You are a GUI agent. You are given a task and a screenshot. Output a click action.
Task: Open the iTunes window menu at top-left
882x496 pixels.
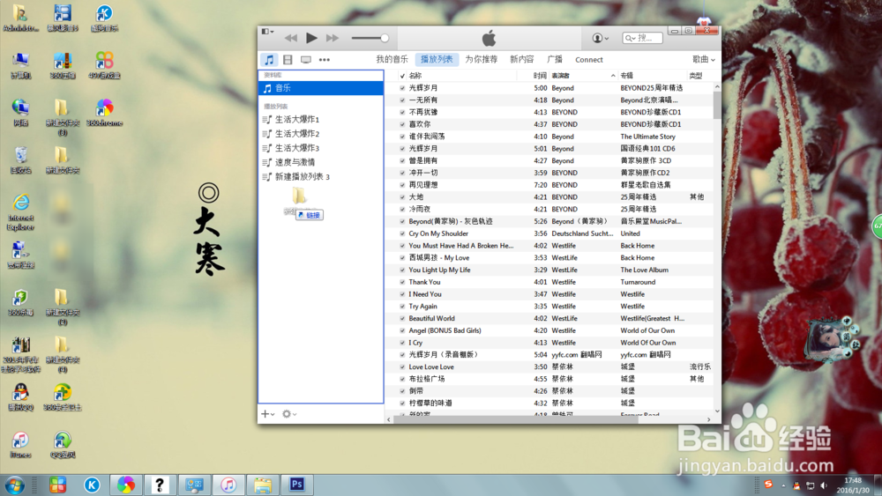point(267,32)
